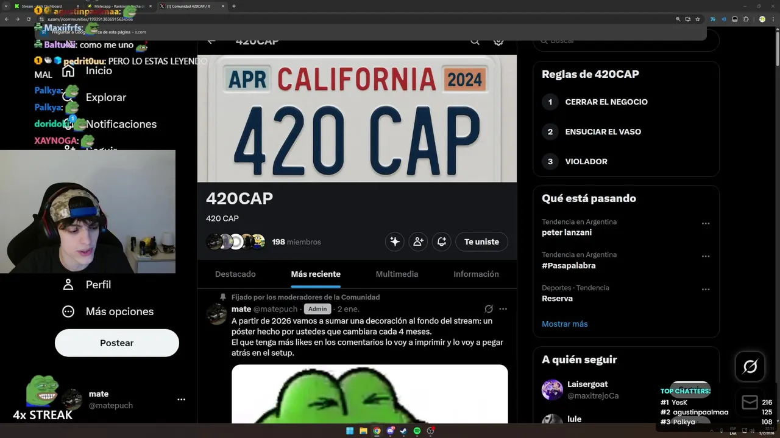
Task: Click the Perfil person icon
Action: (68, 285)
